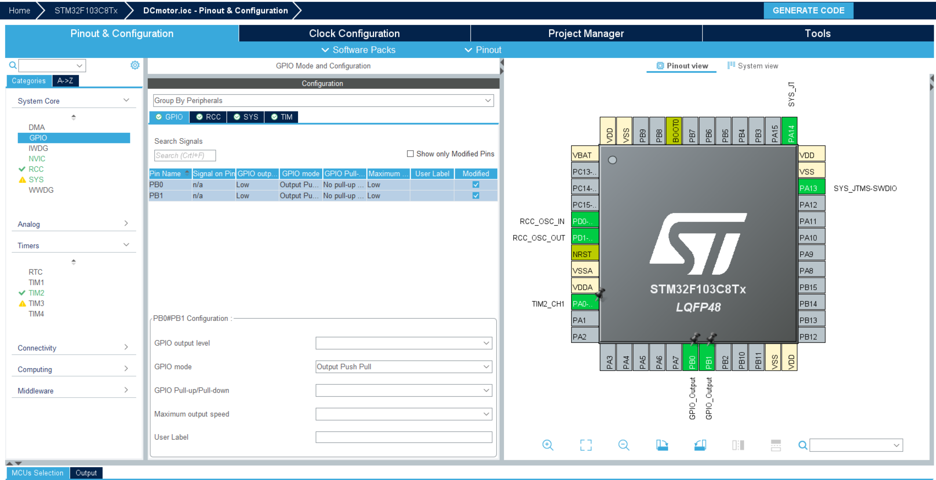This screenshot has height=480, width=936.
Task: Flip the chip pinout horizontally
Action: (x=738, y=445)
